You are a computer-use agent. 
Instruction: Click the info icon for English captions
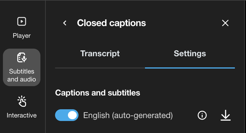coord(202,115)
